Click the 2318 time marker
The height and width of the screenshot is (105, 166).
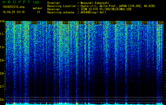129,23
